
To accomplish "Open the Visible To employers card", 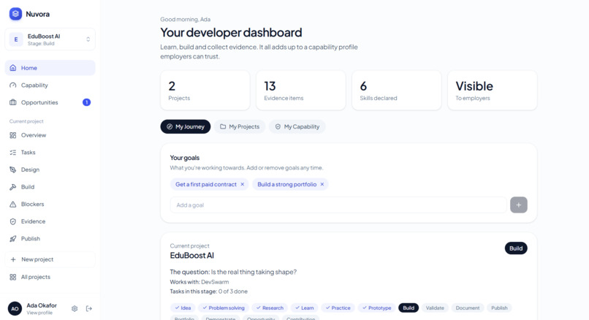I will 493,91.
